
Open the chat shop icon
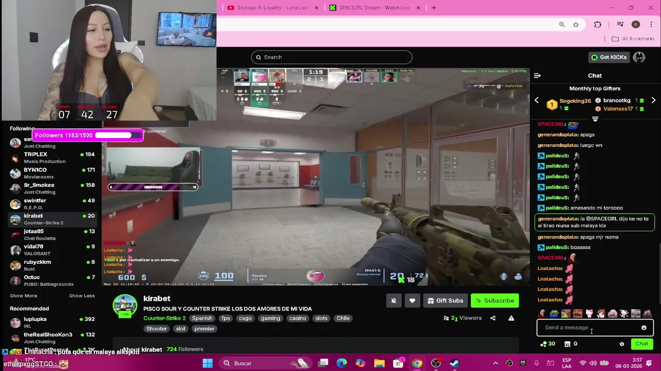568,344
